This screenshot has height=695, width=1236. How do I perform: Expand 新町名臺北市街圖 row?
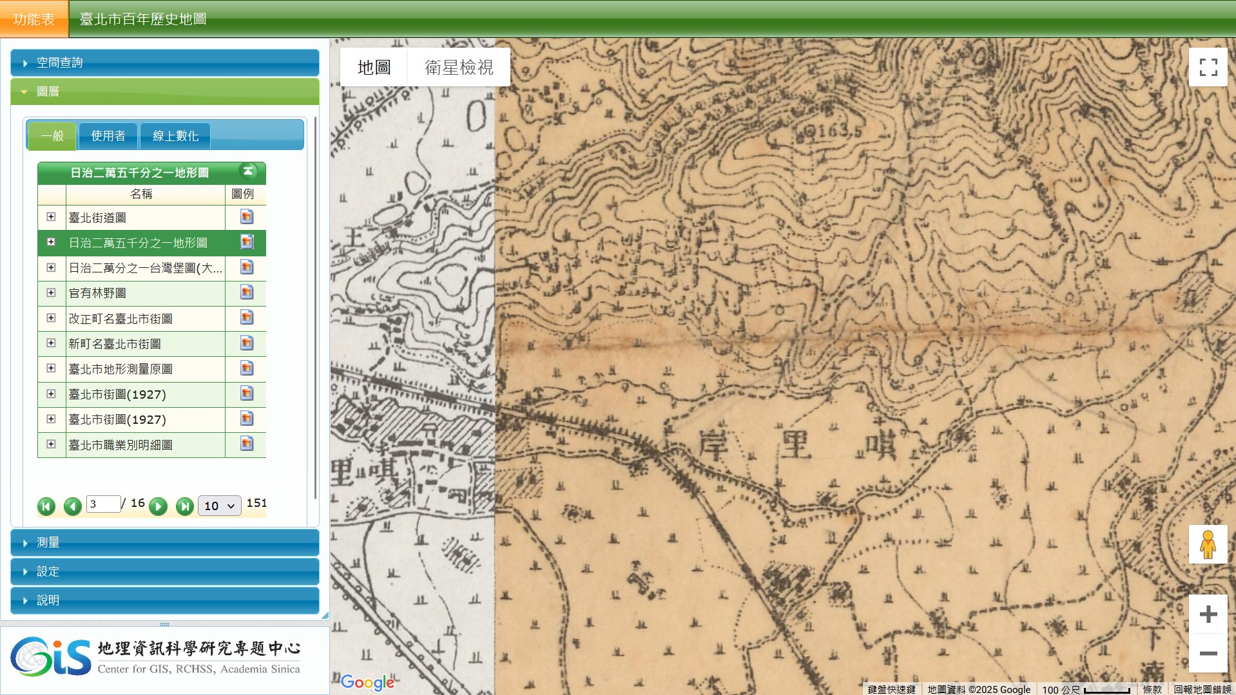point(51,343)
